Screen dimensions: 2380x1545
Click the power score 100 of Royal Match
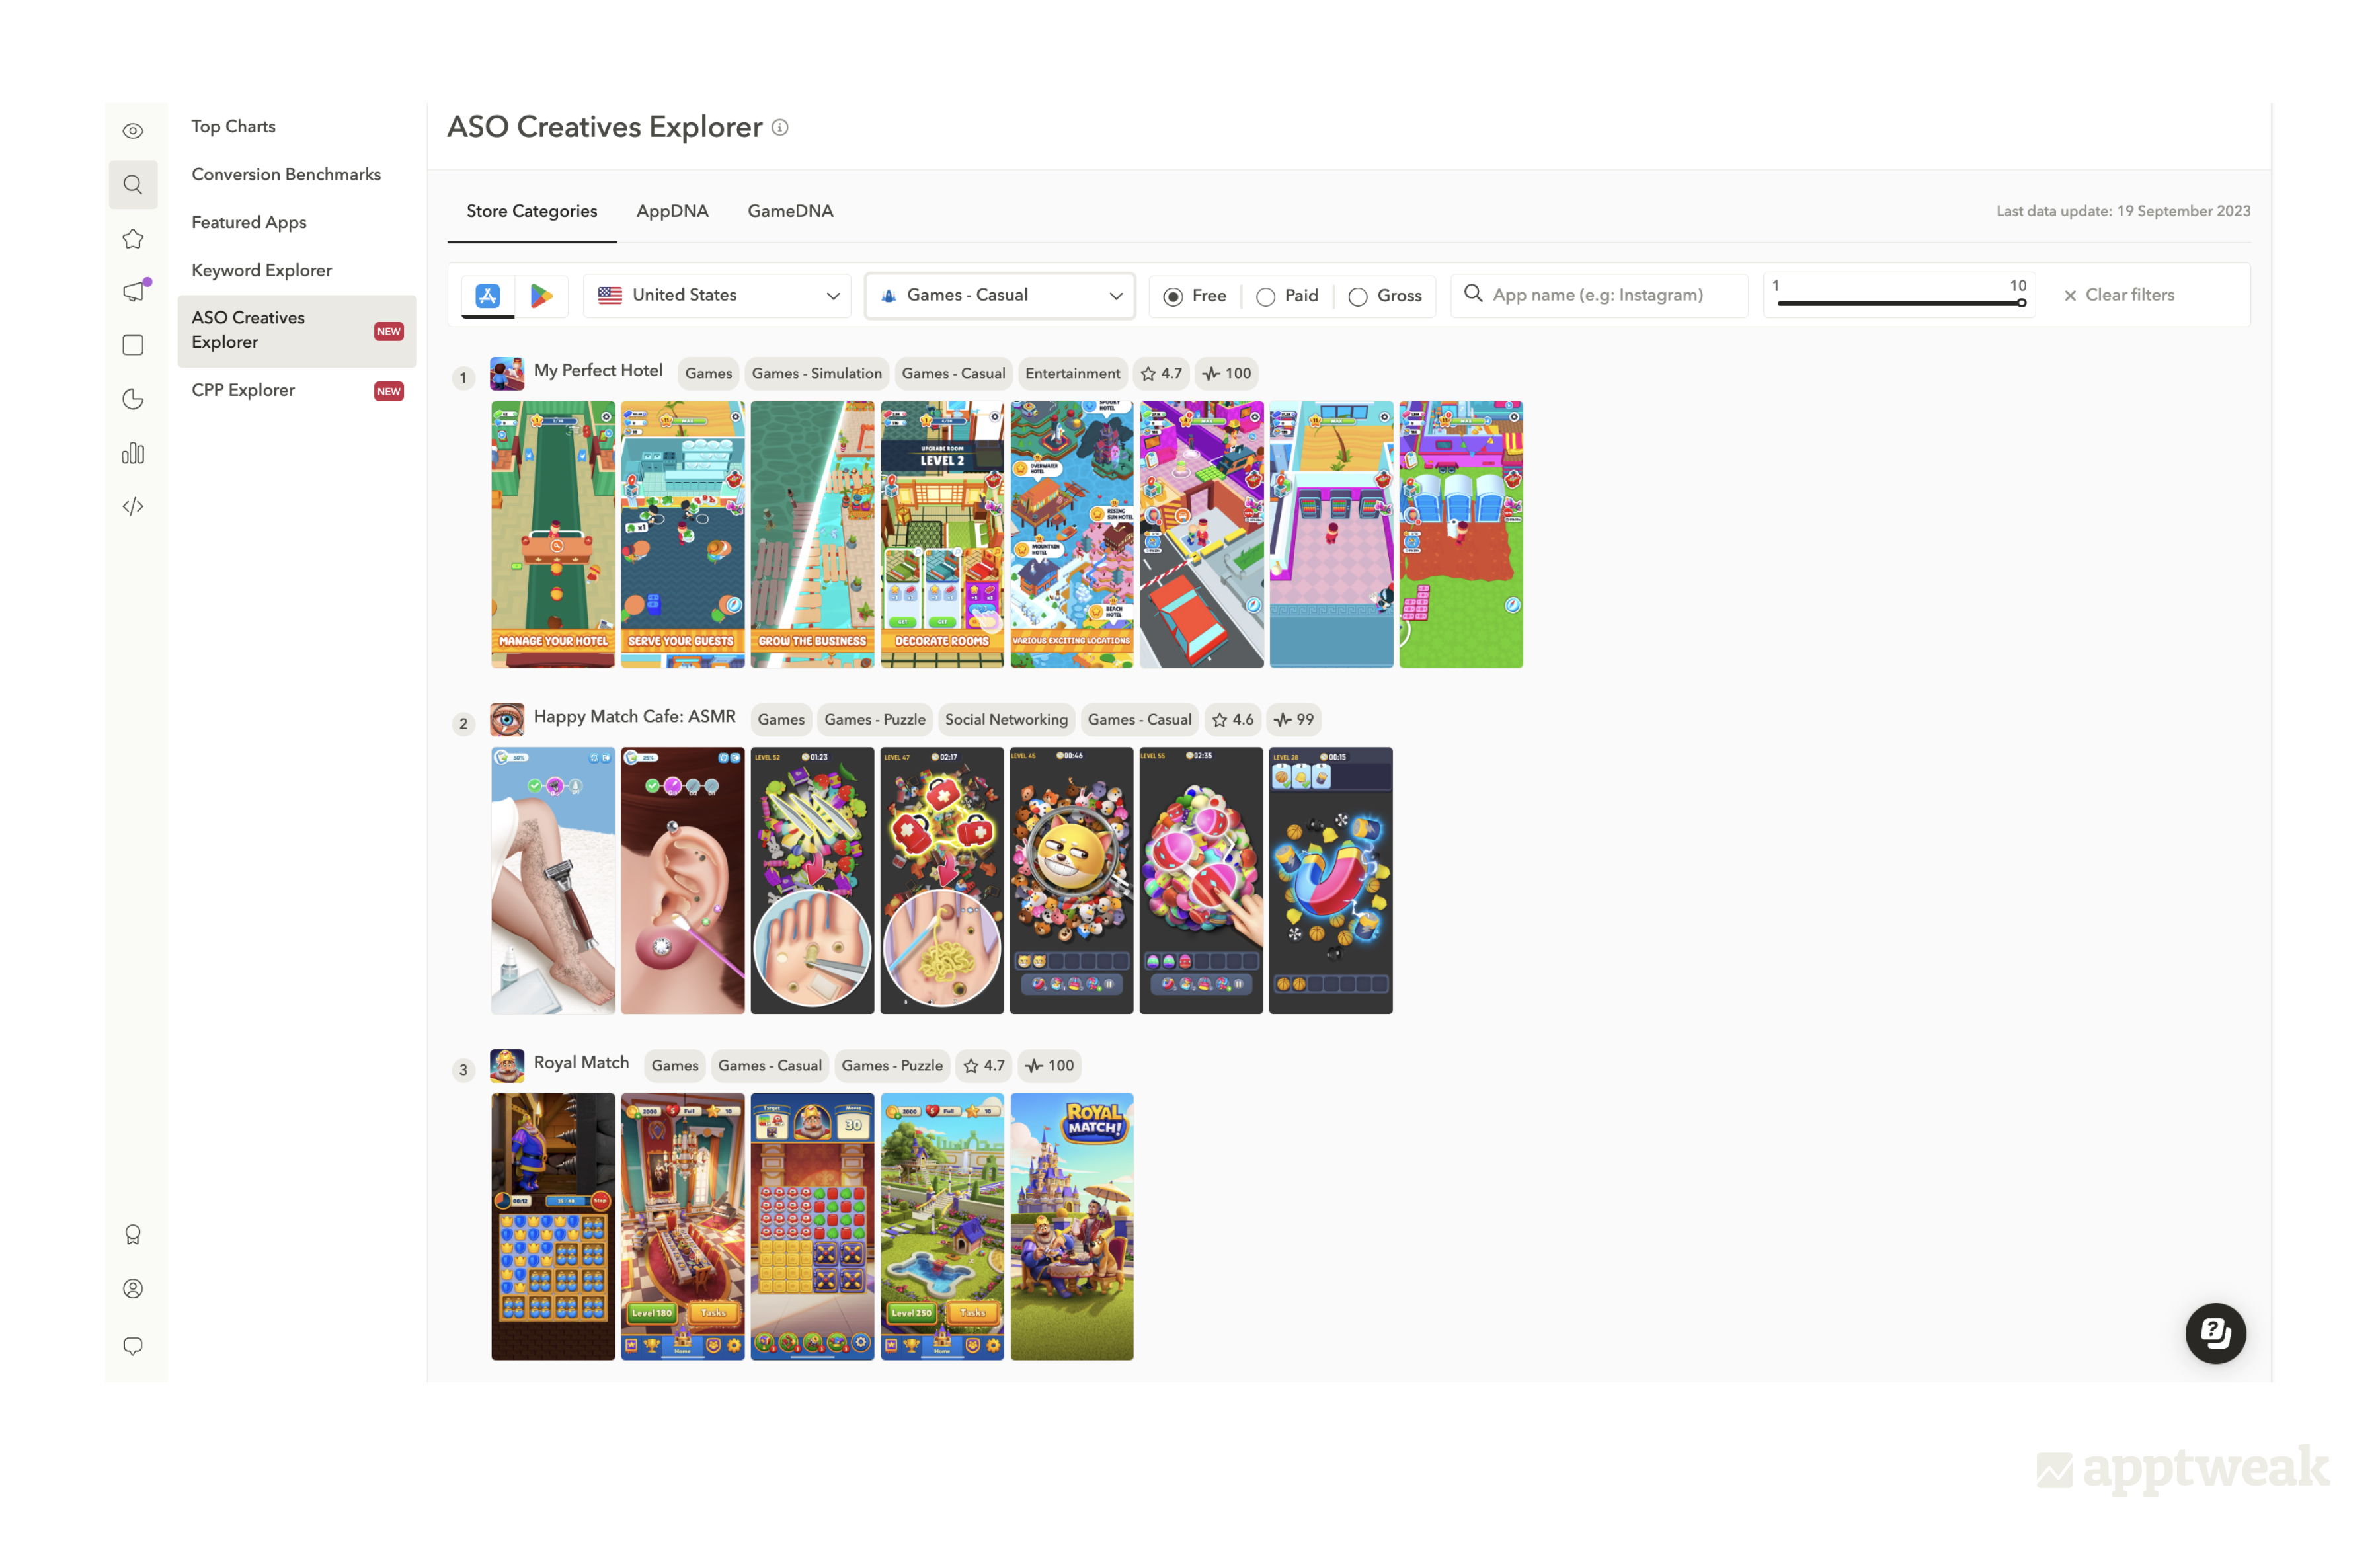(1050, 1065)
